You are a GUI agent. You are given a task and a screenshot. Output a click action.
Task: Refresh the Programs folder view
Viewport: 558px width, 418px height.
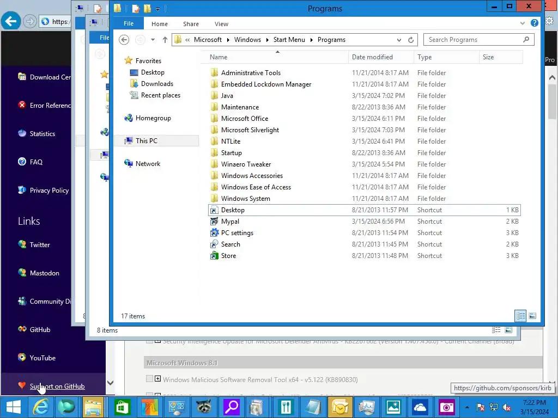pos(411,40)
